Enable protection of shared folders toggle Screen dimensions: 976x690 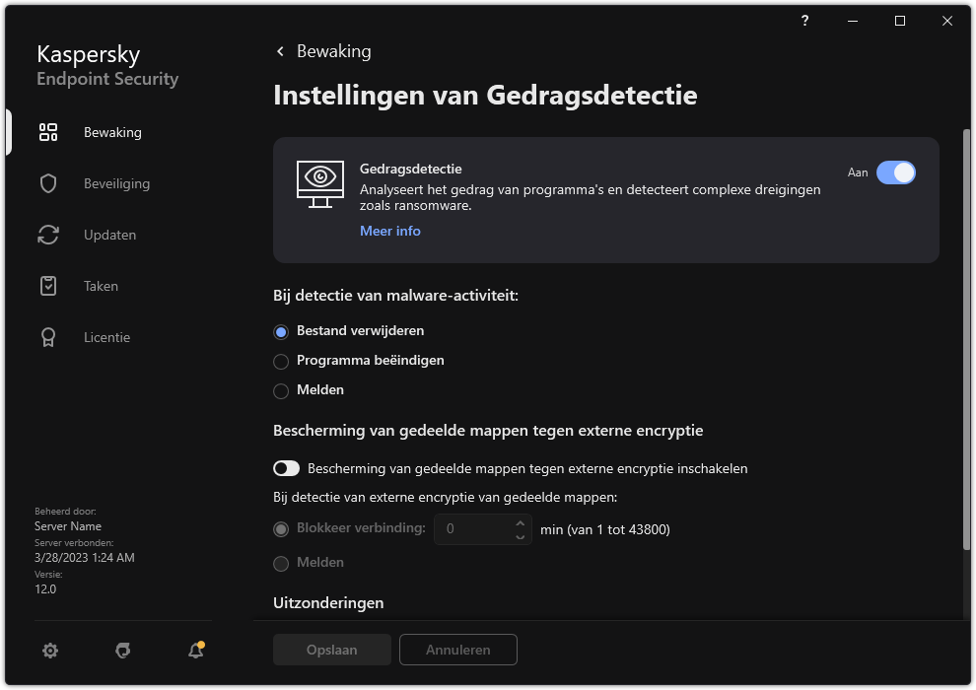[x=286, y=468]
